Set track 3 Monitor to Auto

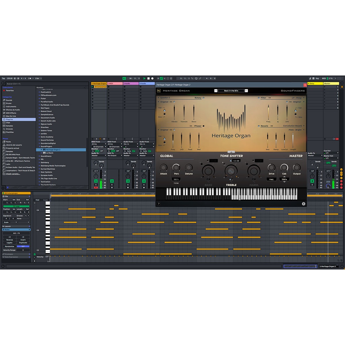coord(129,151)
